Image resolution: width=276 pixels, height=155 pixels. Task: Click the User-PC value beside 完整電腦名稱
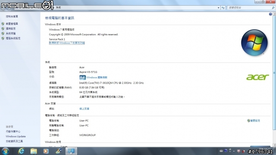click(x=84, y=125)
